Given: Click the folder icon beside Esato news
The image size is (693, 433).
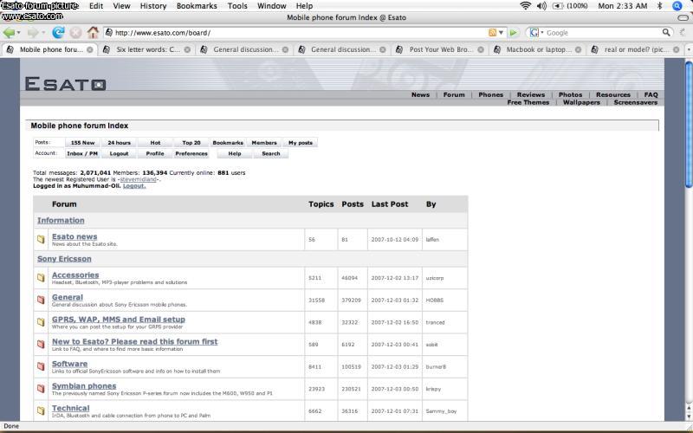Looking at the screenshot, I should 41,240.
